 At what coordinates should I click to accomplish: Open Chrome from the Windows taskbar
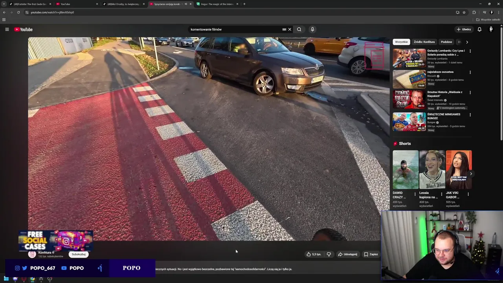click(32, 279)
